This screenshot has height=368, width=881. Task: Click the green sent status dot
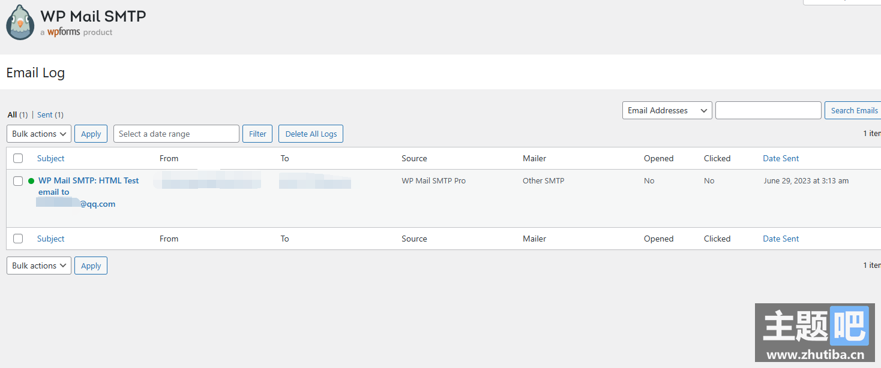click(x=31, y=181)
